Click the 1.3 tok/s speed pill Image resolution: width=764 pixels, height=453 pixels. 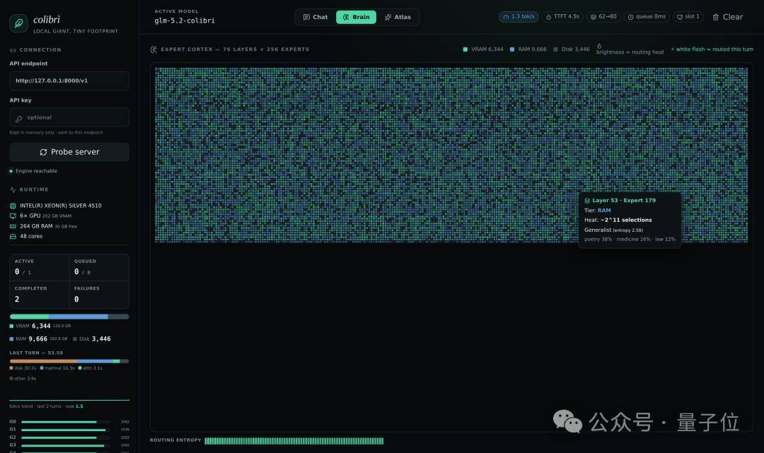click(x=519, y=16)
